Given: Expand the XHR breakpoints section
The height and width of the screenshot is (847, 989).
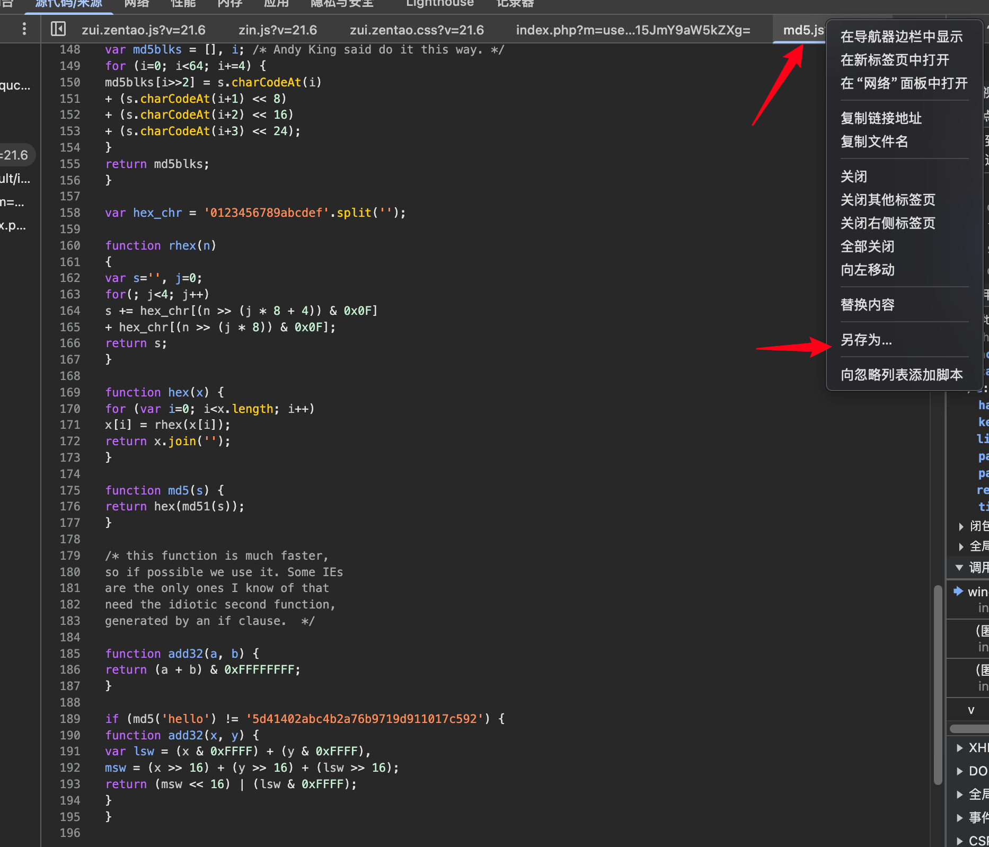Looking at the screenshot, I should pos(960,748).
